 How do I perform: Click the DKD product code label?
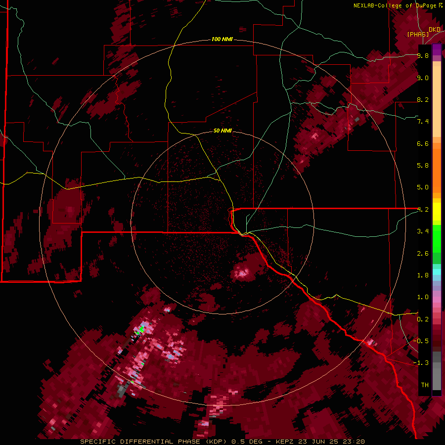(435, 30)
